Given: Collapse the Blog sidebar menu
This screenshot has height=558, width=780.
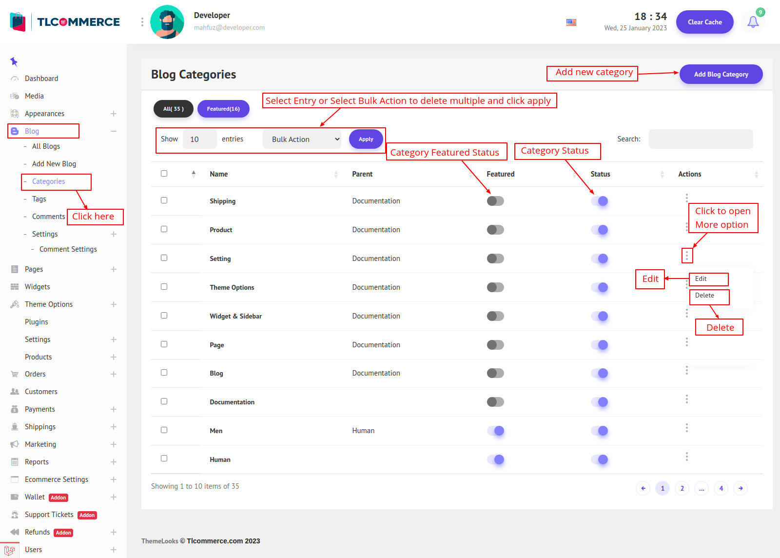Looking at the screenshot, I should tap(113, 131).
